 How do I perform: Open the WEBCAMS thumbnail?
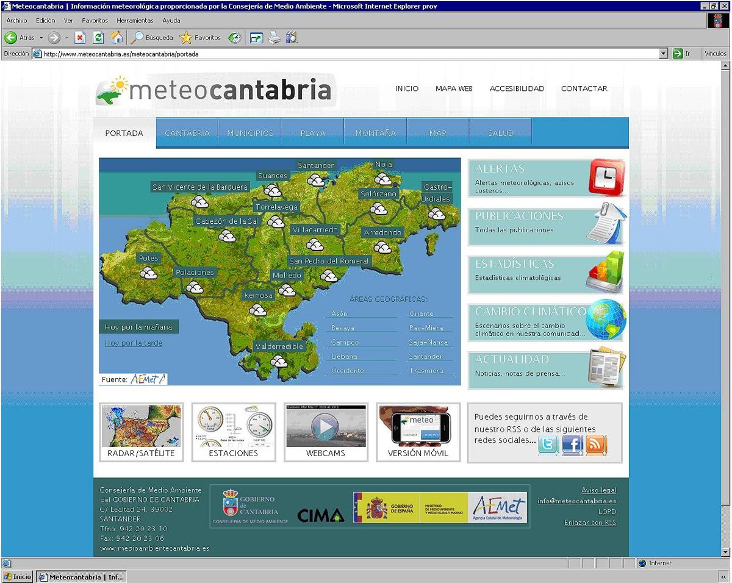coord(326,432)
